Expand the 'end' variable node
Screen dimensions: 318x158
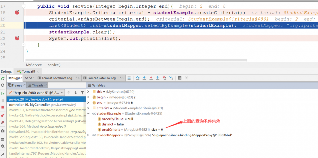tap(88, 102)
